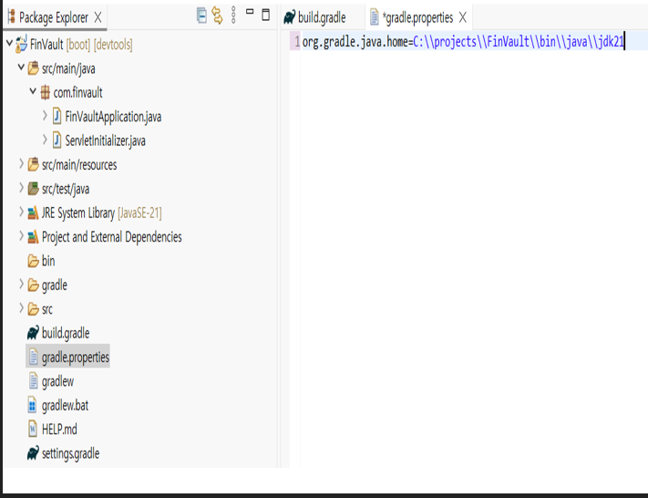Screen dimensions: 648x498
Task: Select gradle.properties in Package Explorer
Action: coord(76,357)
